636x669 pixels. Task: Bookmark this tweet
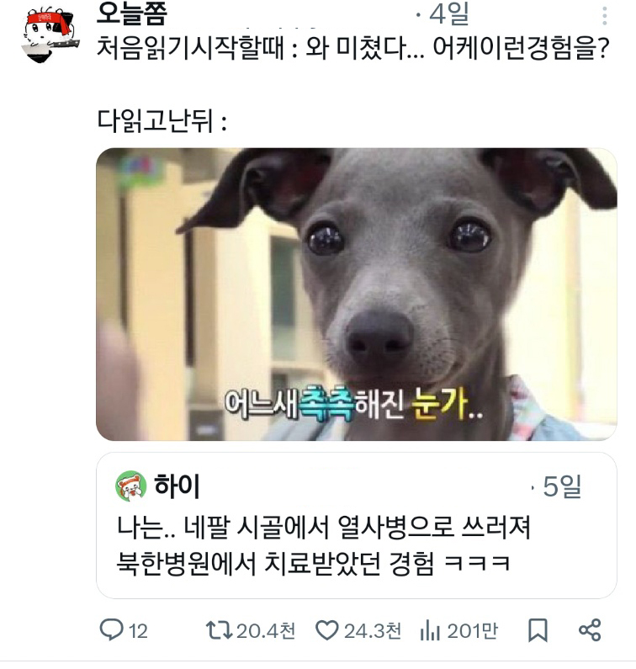pos(538,630)
